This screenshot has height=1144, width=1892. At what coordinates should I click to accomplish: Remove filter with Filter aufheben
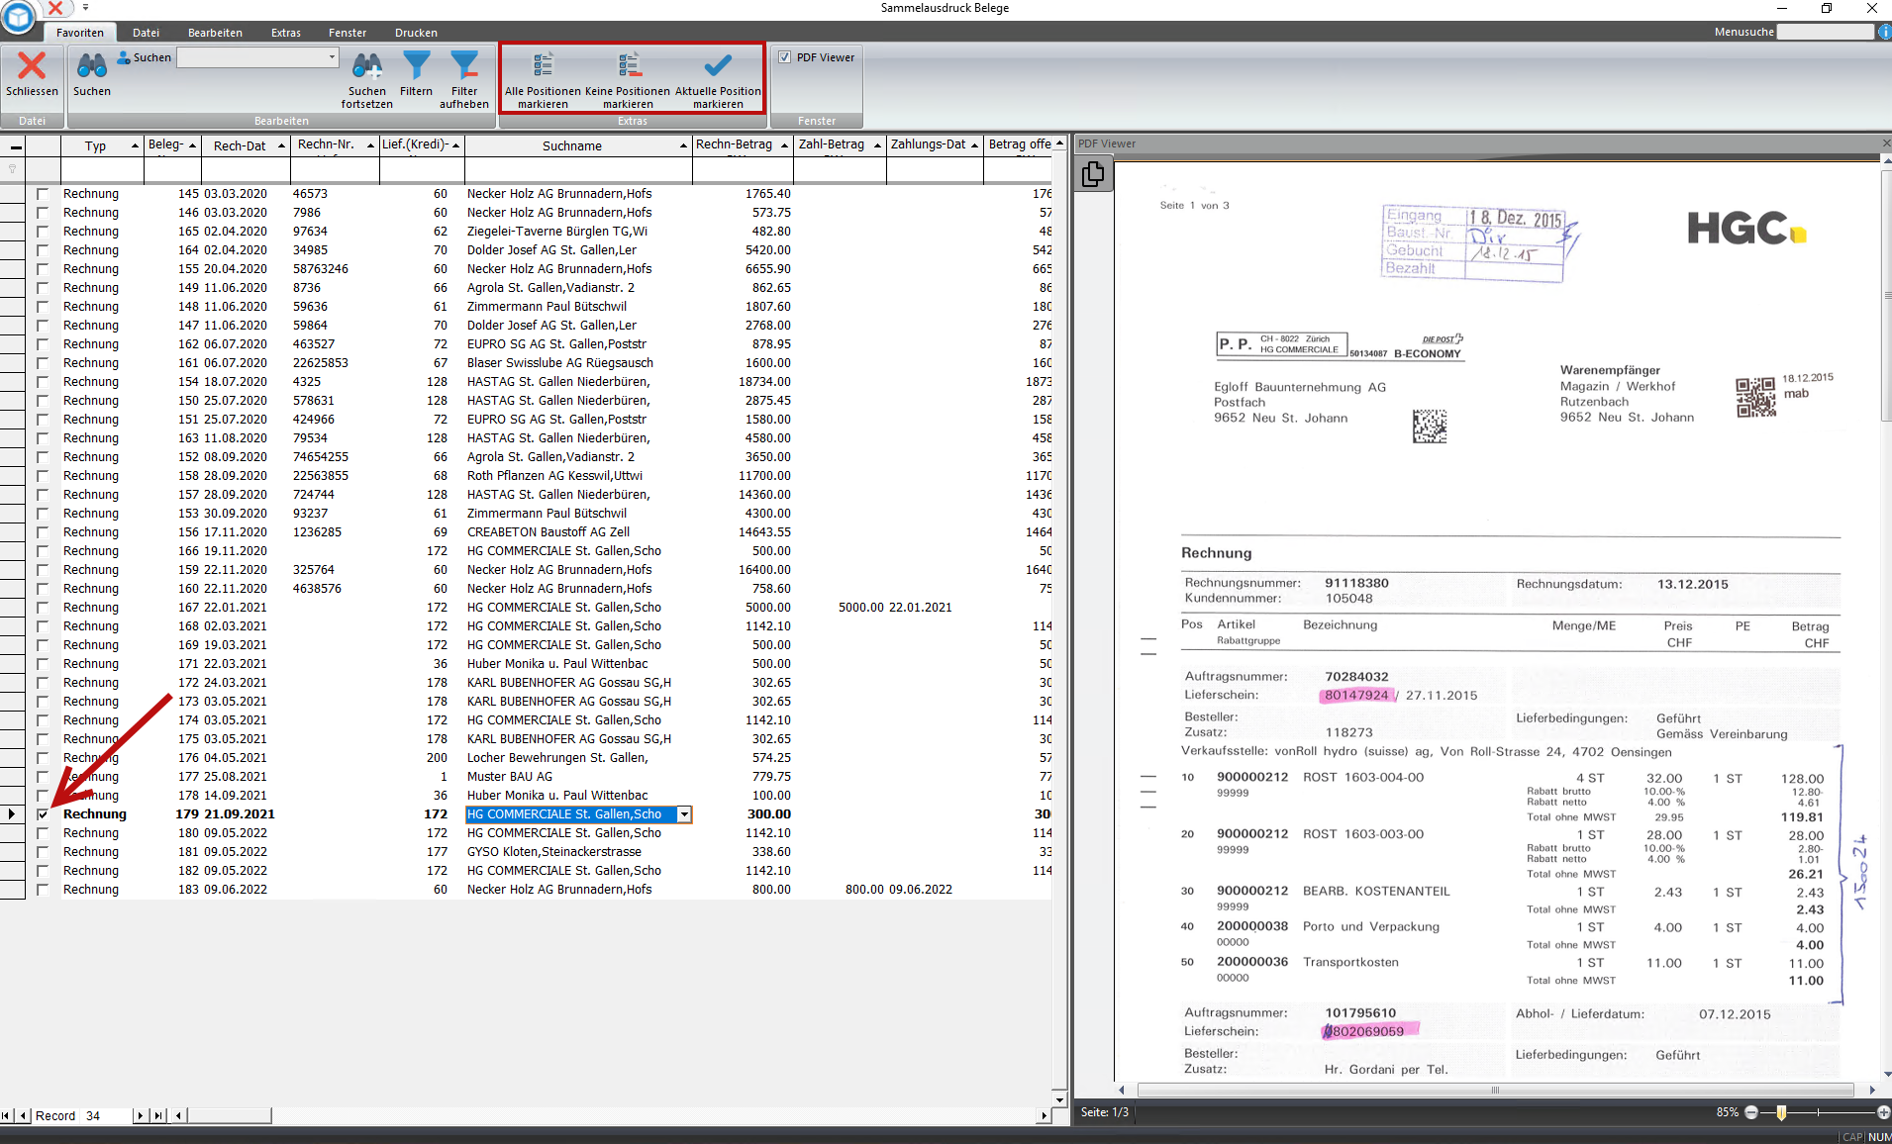click(x=463, y=66)
